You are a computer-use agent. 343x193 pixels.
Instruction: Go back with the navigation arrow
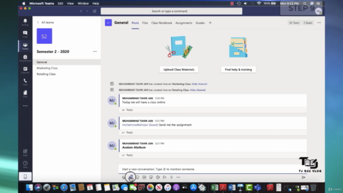pos(81,11)
